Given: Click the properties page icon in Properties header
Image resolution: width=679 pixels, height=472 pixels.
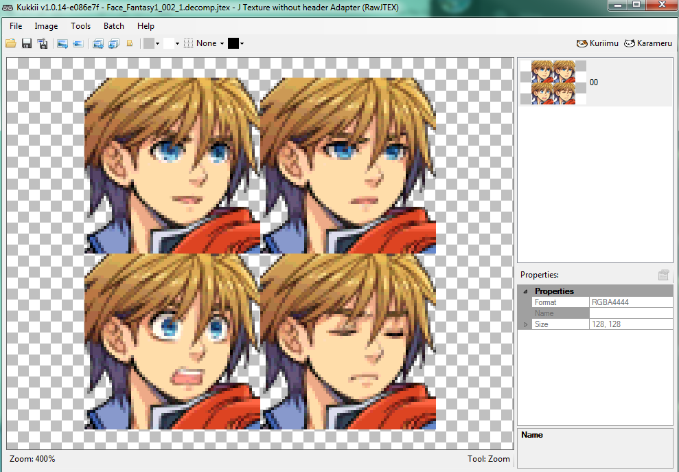Looking at the screenshot, I should [x=663, y=275].
